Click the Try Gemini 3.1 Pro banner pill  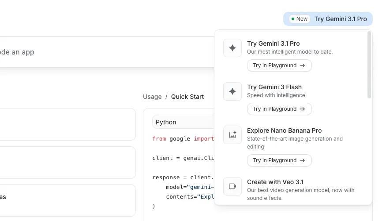coord(340,19)
